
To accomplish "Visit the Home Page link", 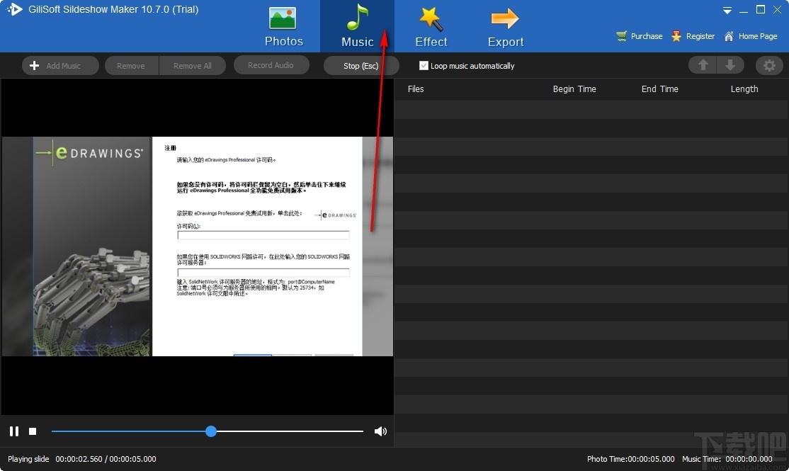I will coord(757,36).
